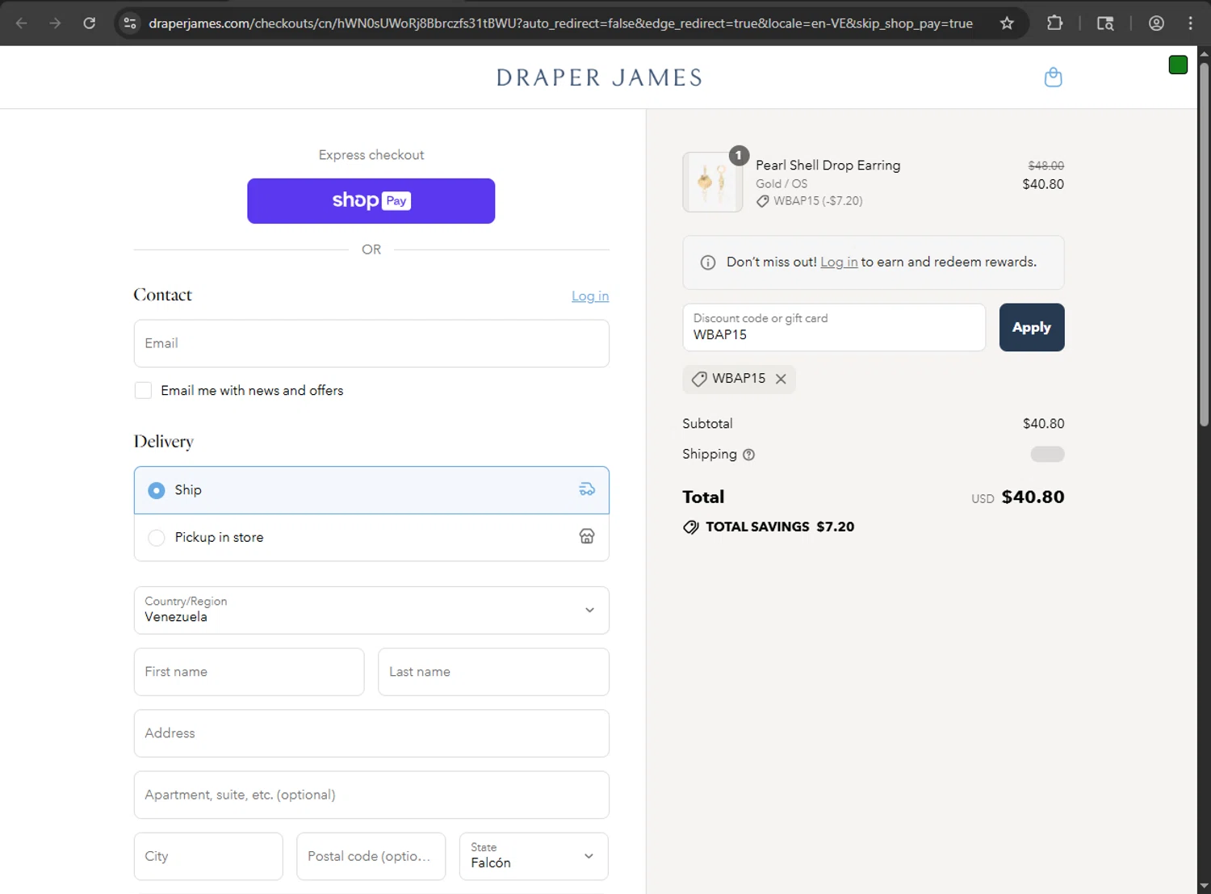Click the quantity badge on product image
The width and height of the screenshot is (1211, 894).
point(739,155)
